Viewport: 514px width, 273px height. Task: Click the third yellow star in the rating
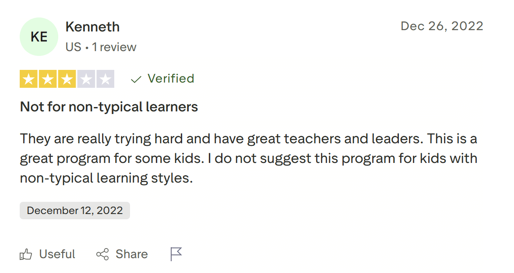(x=67, y=79)
